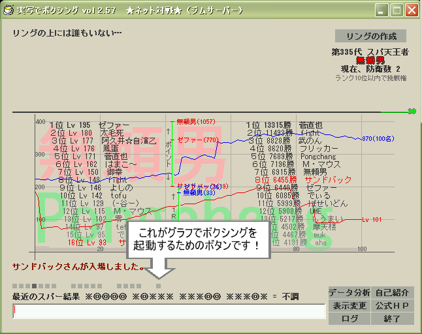Click 終了 to exit the app

[x=392, y=319]
